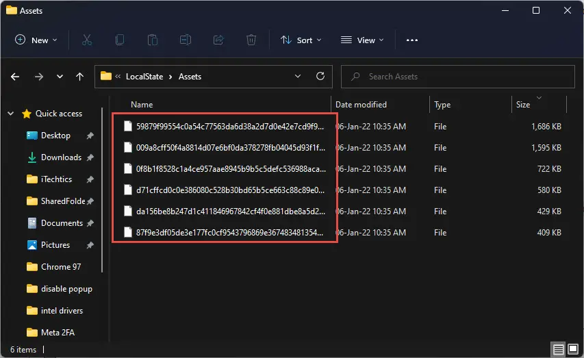
Task: Open Meta 2FA folder in sidebar
Action: coord(58,333)
